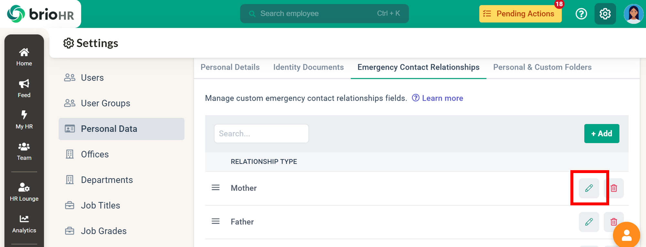Open the Feed megaphone icon
Screen dimensions: 646x247
(x=24, y=84)
